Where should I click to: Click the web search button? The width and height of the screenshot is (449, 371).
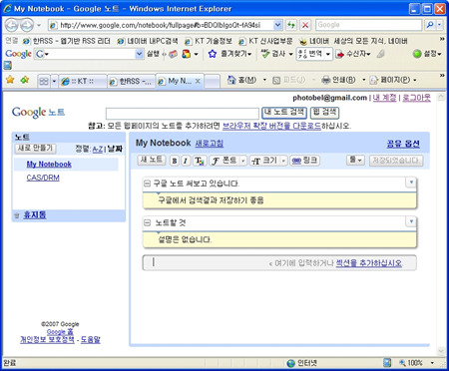[x=324, y=113]
